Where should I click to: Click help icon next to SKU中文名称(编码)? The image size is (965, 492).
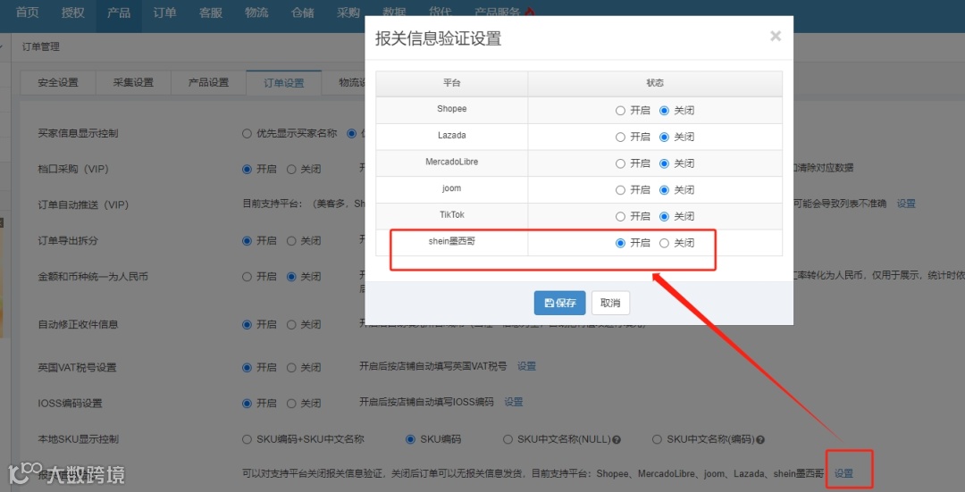760,439
